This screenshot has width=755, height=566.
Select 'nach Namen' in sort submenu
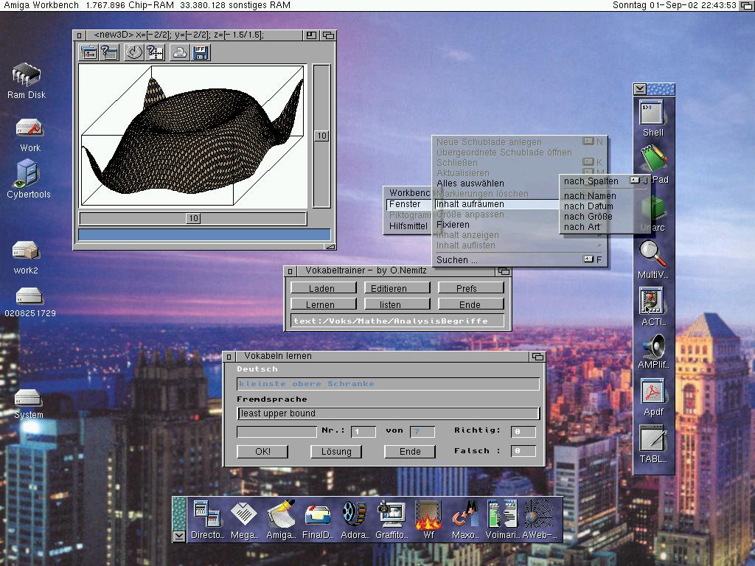click(x=590, y=196)
